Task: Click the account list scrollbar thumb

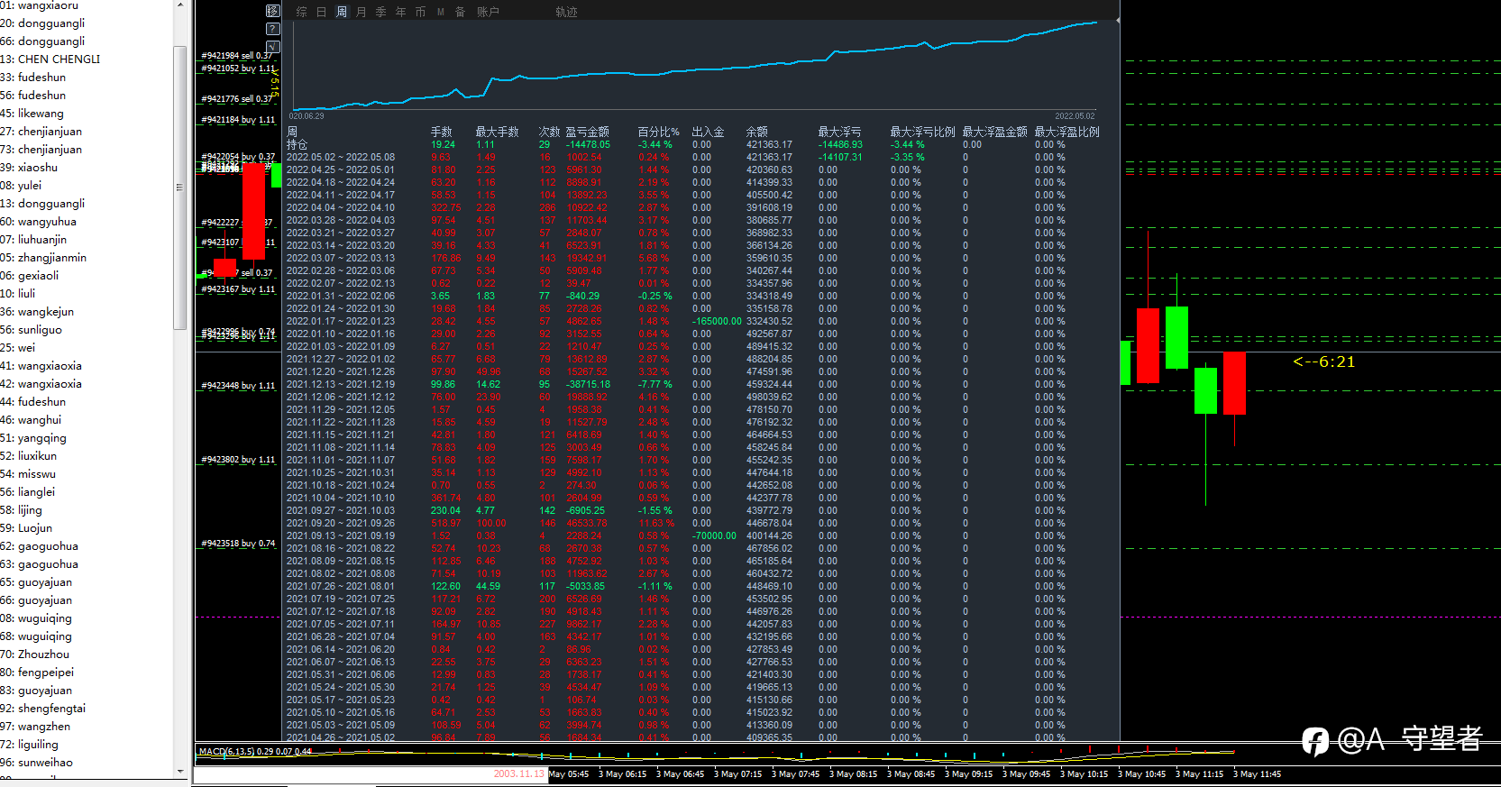Action: (180, 188)
